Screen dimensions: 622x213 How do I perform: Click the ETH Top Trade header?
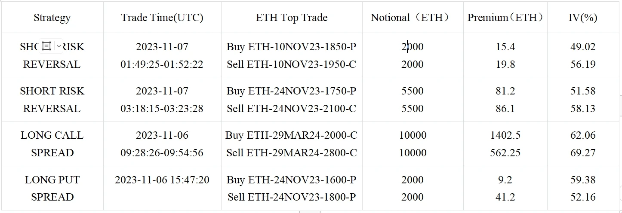coord(292,18)
